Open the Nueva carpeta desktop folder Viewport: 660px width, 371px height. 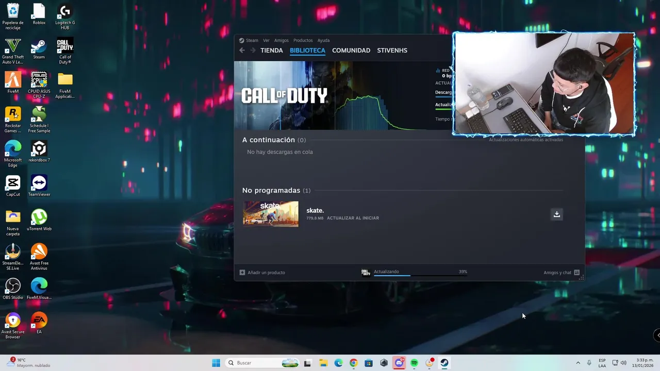[13, 223]
